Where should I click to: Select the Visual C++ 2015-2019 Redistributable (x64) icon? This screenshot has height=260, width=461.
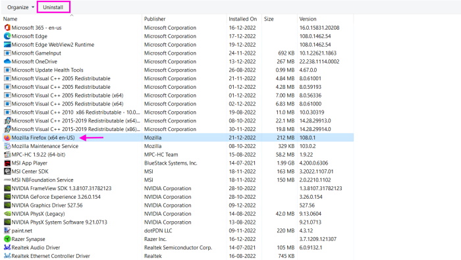(x=7, y=120)
